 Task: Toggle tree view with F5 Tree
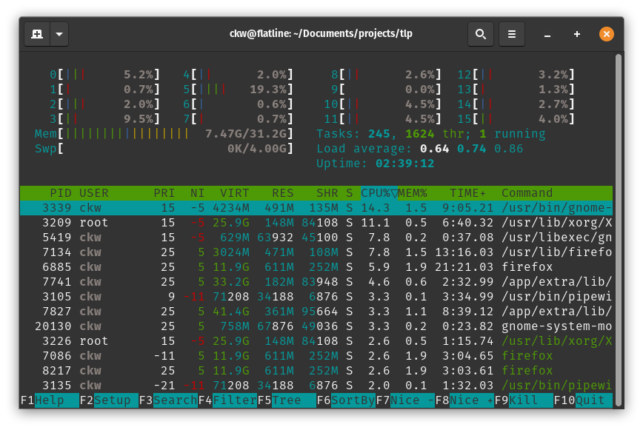point(285,400)
